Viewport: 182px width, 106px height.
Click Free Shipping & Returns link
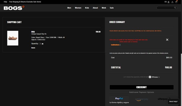25,2
